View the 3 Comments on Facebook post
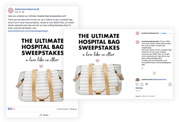 (62, 109)
